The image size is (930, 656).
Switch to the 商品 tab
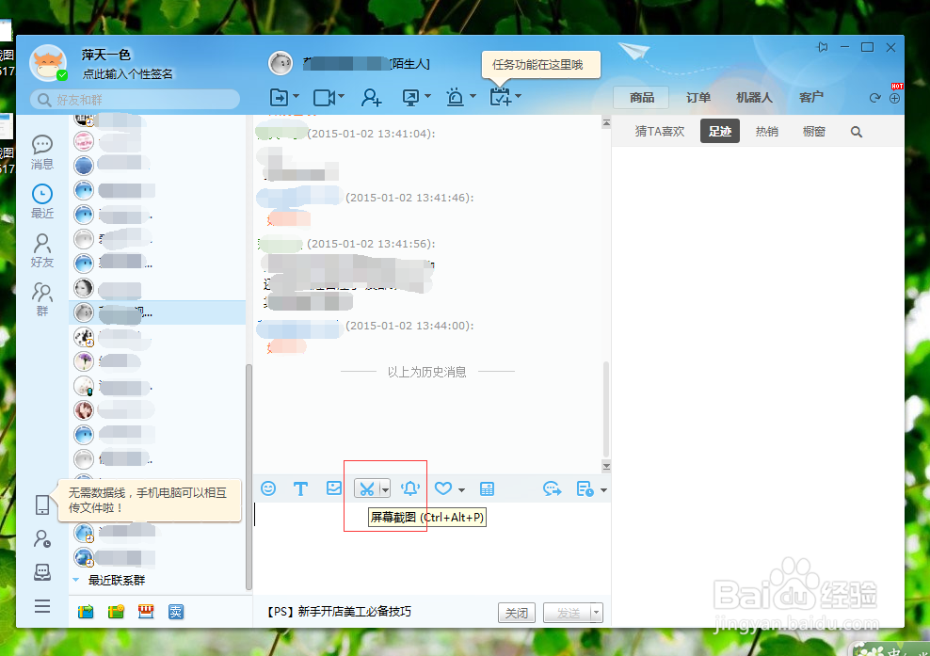[x=642, y=97]
